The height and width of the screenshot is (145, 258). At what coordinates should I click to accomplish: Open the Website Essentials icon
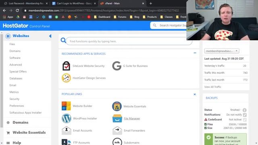coord(117,106)
